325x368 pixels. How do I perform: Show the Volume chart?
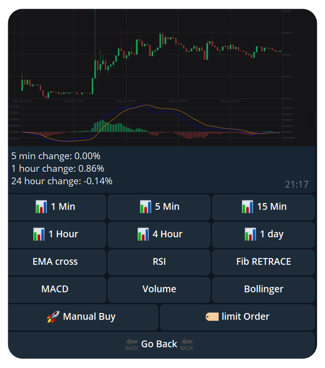pos(159,289)
